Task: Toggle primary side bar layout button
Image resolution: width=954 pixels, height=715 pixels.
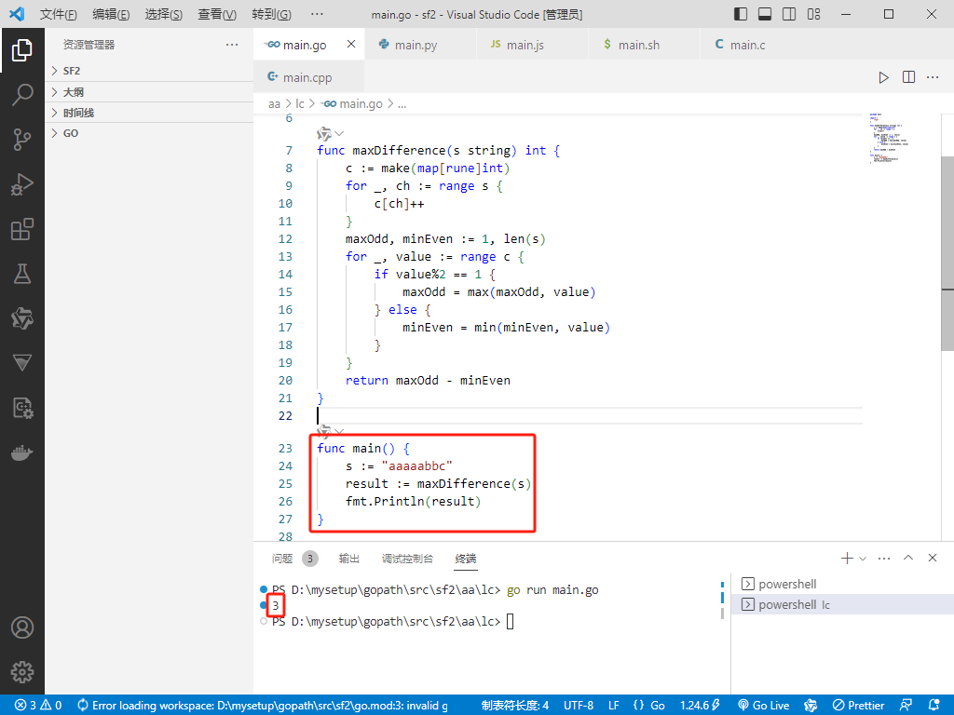Action: coord(741,14)
